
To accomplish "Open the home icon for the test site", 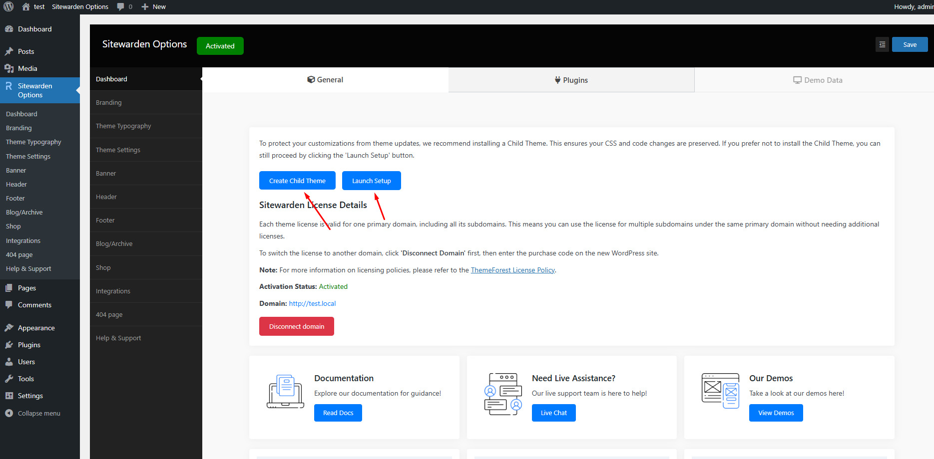I will pos(26,6).
